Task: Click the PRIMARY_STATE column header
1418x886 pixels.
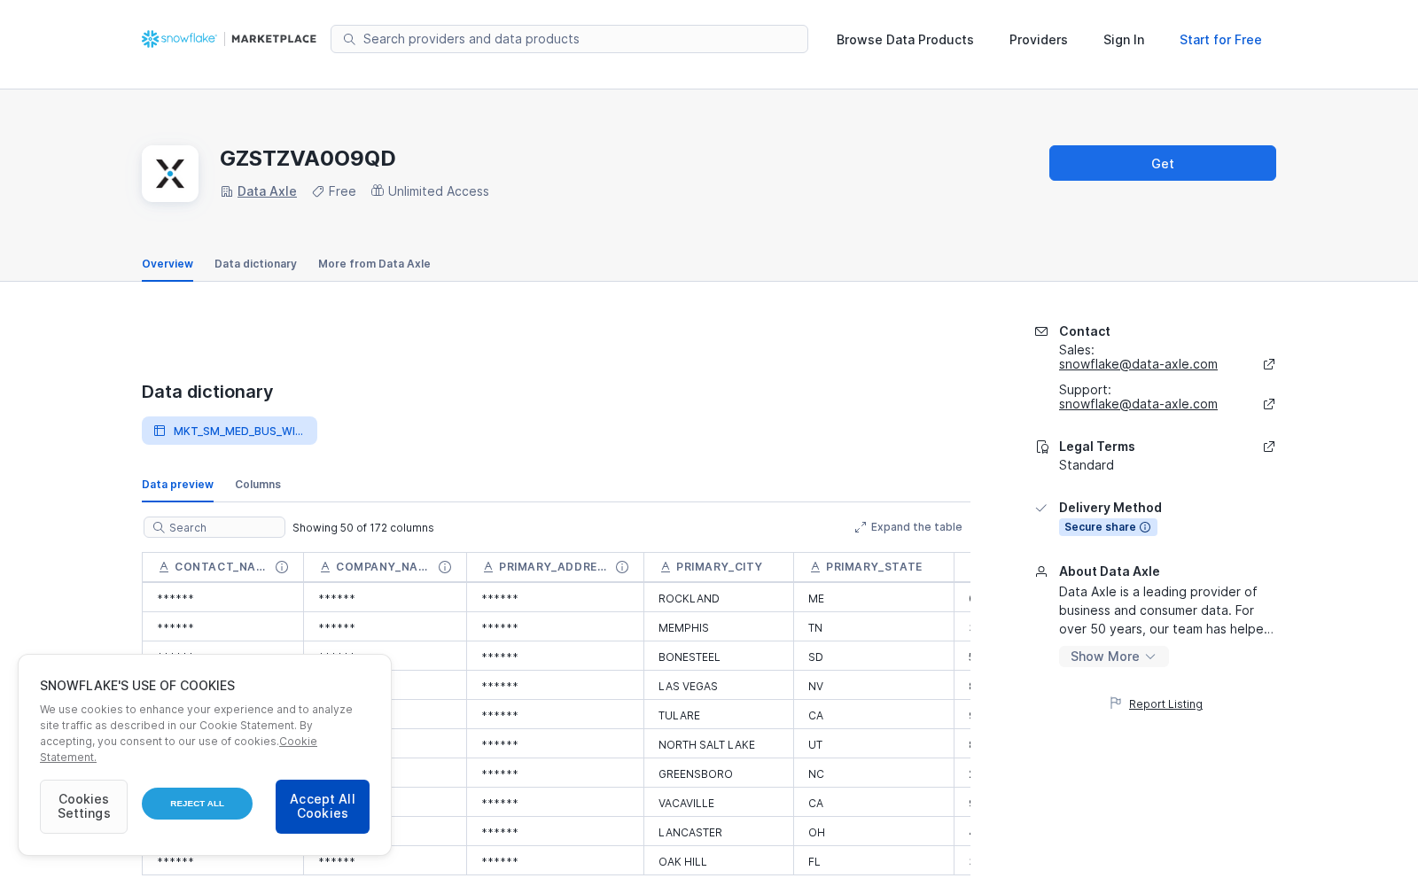Action: [874, 567]
